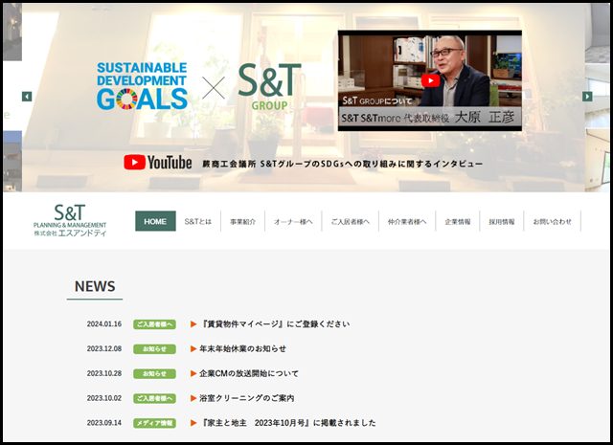Click the orange arrow beside 年末年始休業のお知らせ

click(x=193, y=349)
